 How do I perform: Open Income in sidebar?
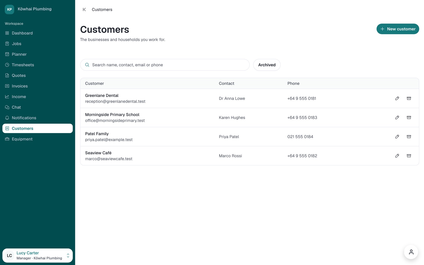pyautogui.click(x=38, y=97)
